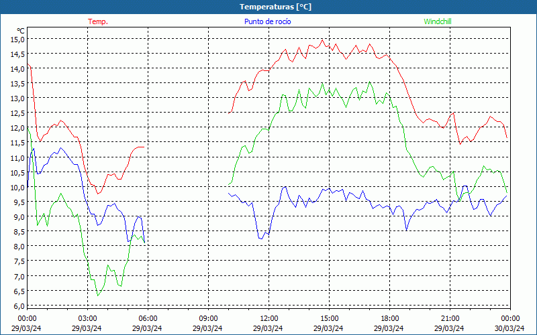Viewport: 537px width, 335px height.
Task: Click the 15,0 y-axis value
Action: 19,40
